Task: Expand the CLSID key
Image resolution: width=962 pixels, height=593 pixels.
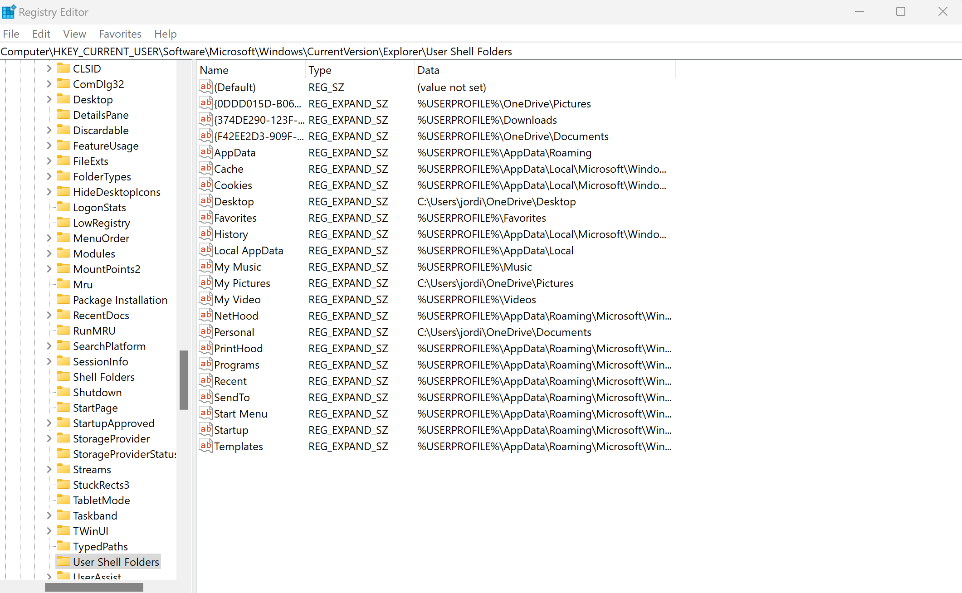Action: [49, 68]
